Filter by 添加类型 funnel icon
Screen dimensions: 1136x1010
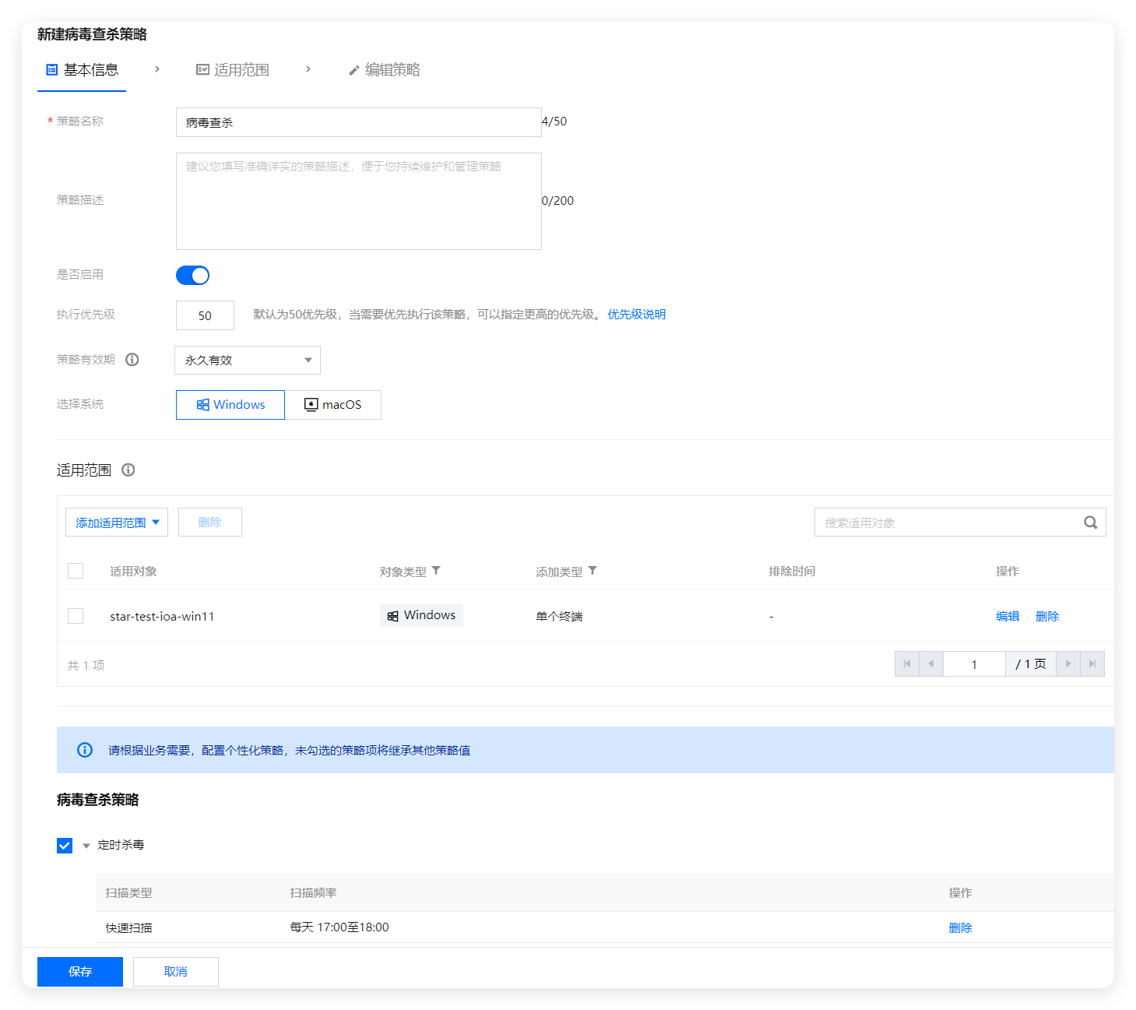tap(593, 571)
